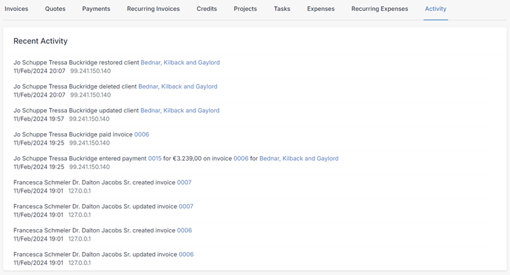510x275 pixels.
Task: Switch to the Invoices tab
Action: [x=16, y=9]
